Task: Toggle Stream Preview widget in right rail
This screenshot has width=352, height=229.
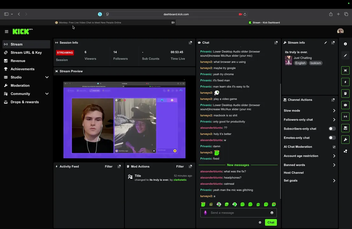Action: point(345,71)
